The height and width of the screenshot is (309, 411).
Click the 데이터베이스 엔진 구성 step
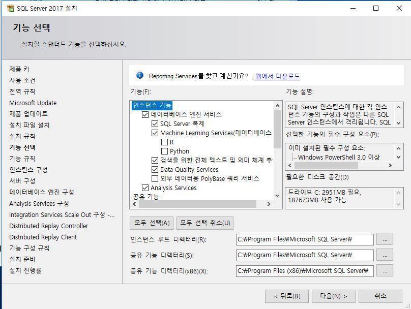[42, 192]
